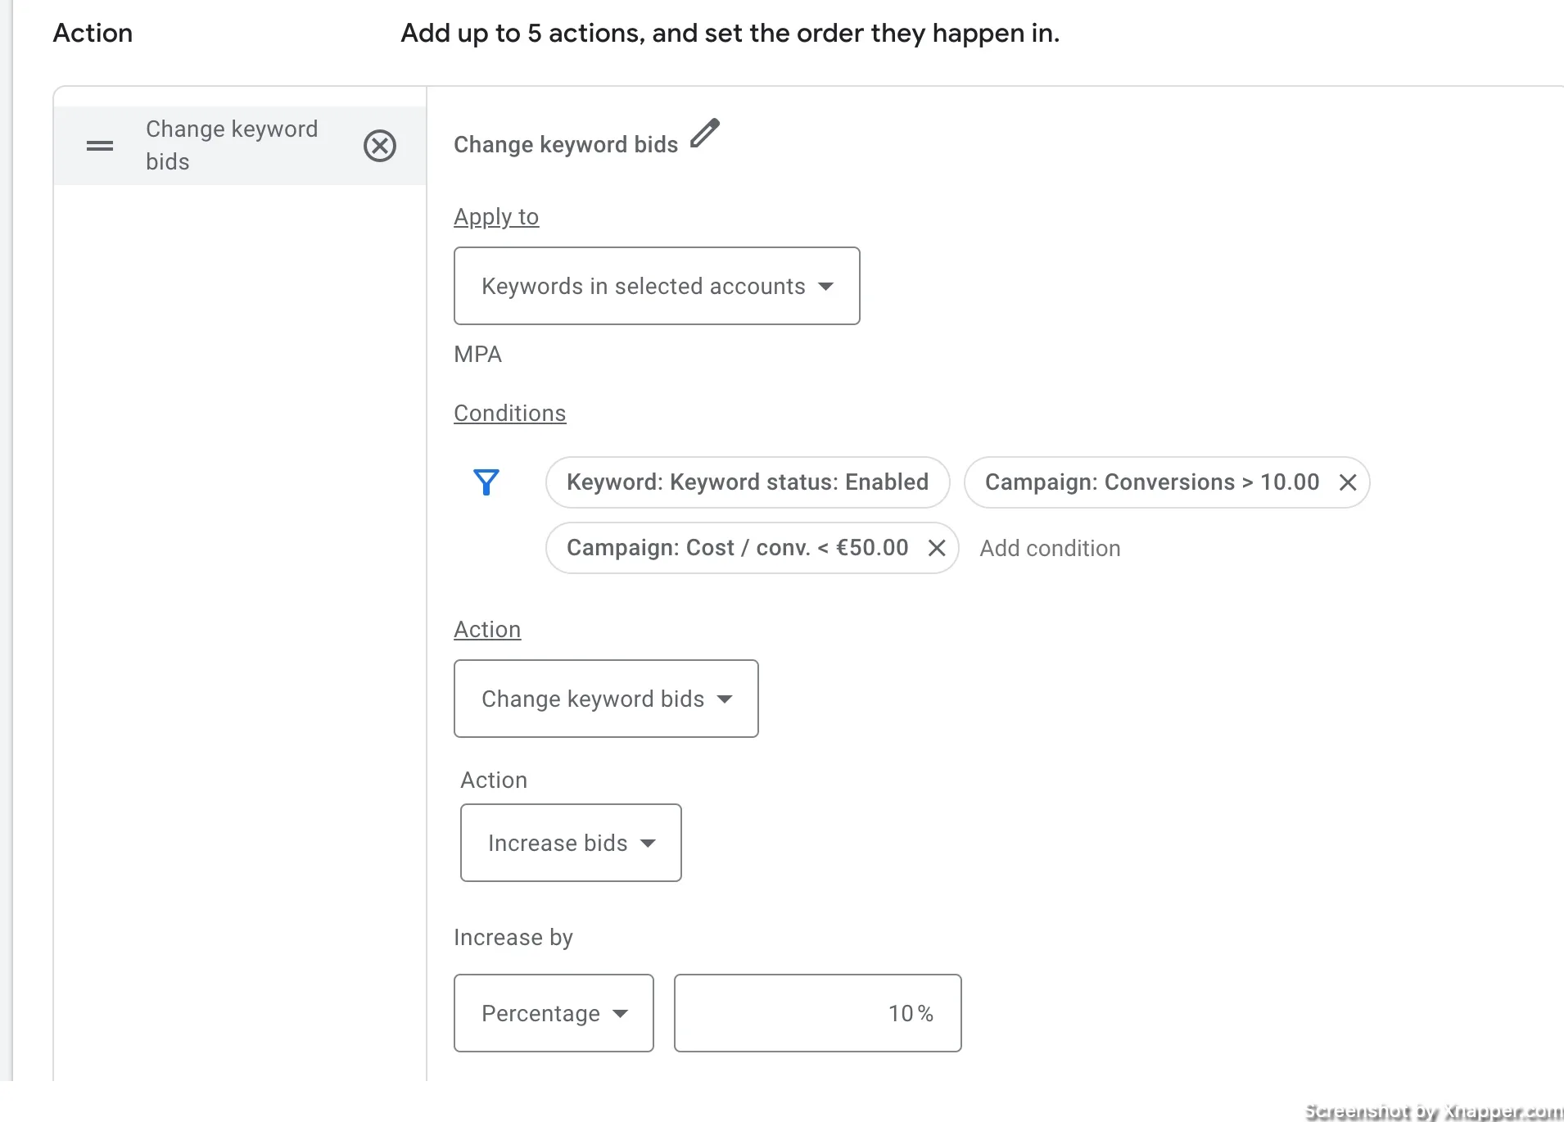The width and height of the screenshot is (1564, 1122).
Task: Select the Keyword status: Enabled chip
Action: point(748,482)
